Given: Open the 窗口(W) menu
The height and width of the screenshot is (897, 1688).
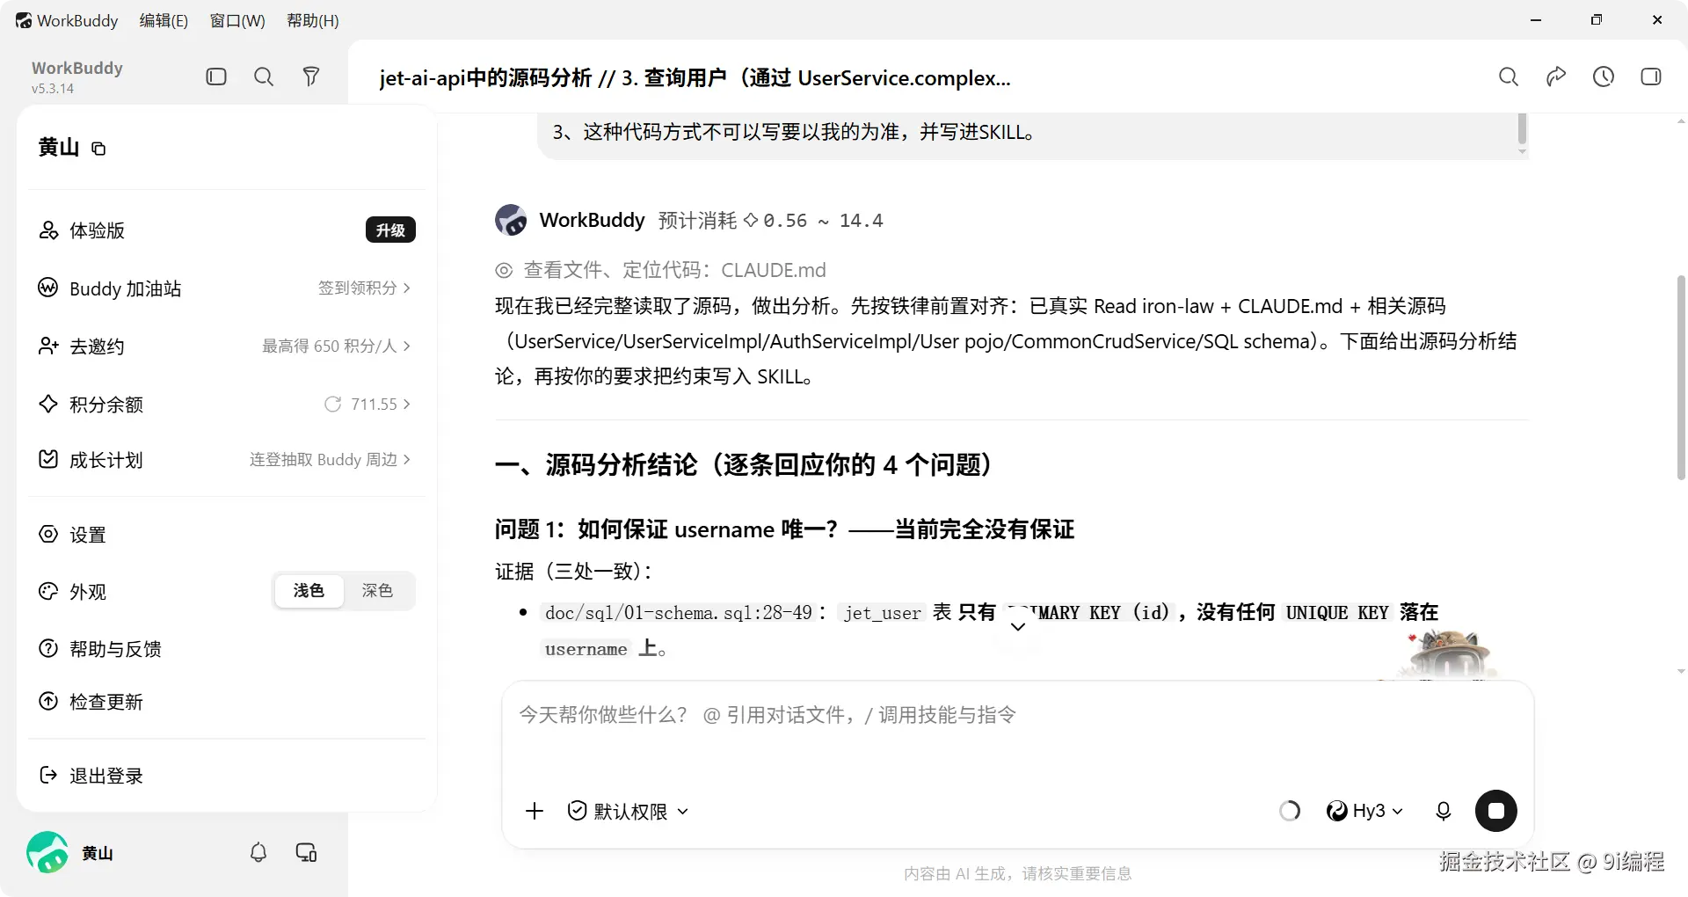Looking at the screenshot, I should [x=237, y=20].
